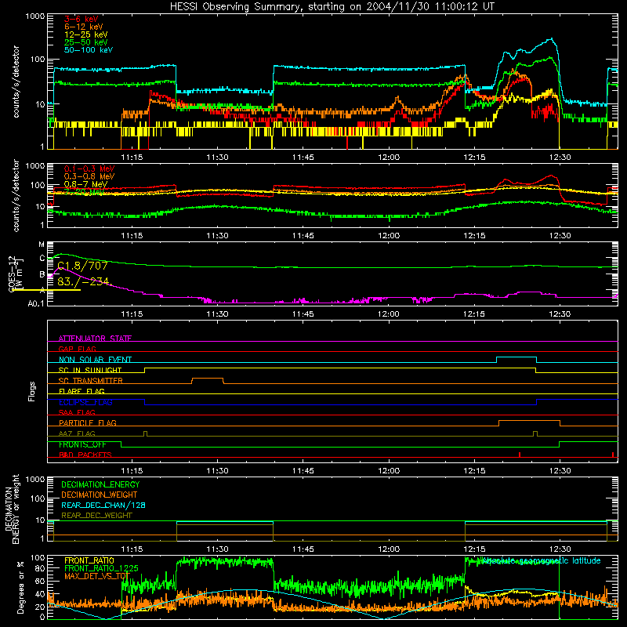Select the 12:00 tick under the Flags panel
Viewport: 627px width, 627px height.
point(389,471)
